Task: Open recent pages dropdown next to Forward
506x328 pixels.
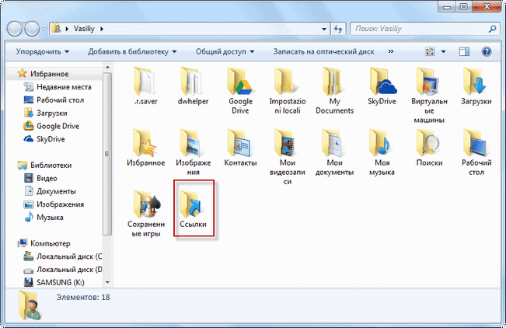Action: click(44, 29)
